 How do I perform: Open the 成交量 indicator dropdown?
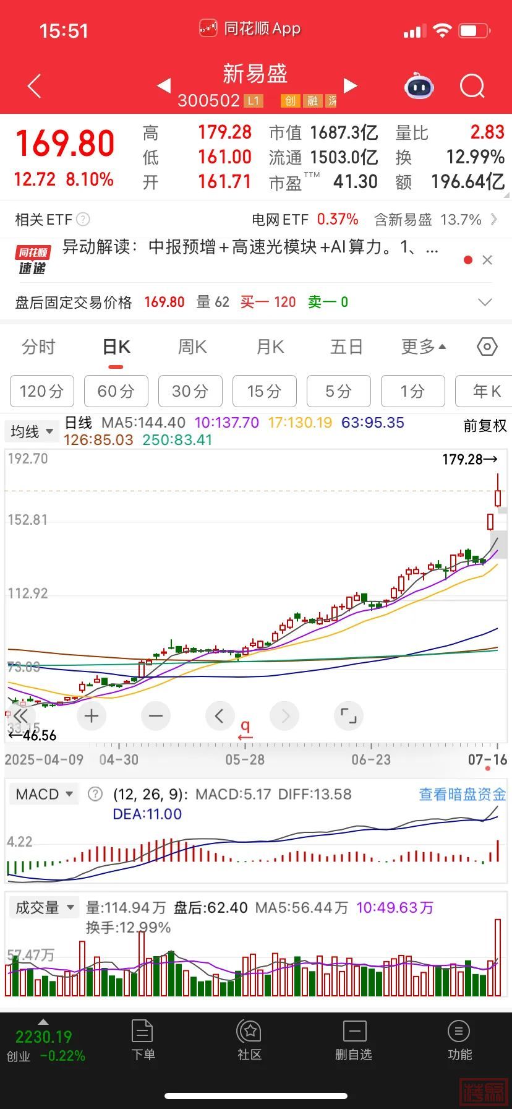[x=45, y=908]
